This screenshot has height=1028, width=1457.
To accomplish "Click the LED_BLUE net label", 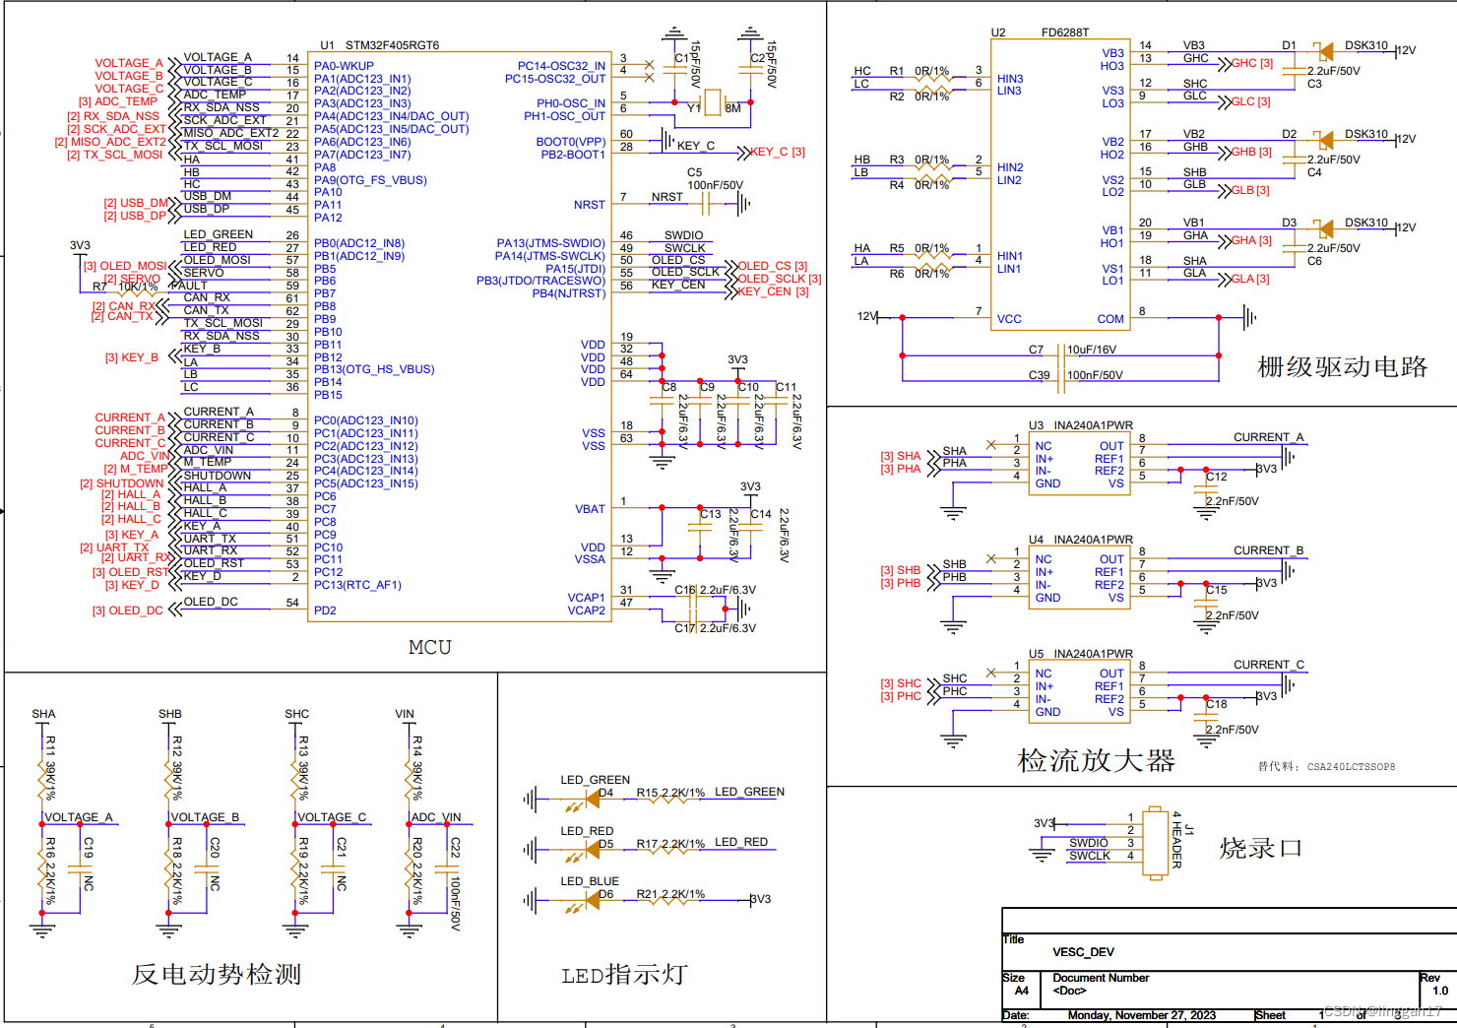I will coord(590,881).
